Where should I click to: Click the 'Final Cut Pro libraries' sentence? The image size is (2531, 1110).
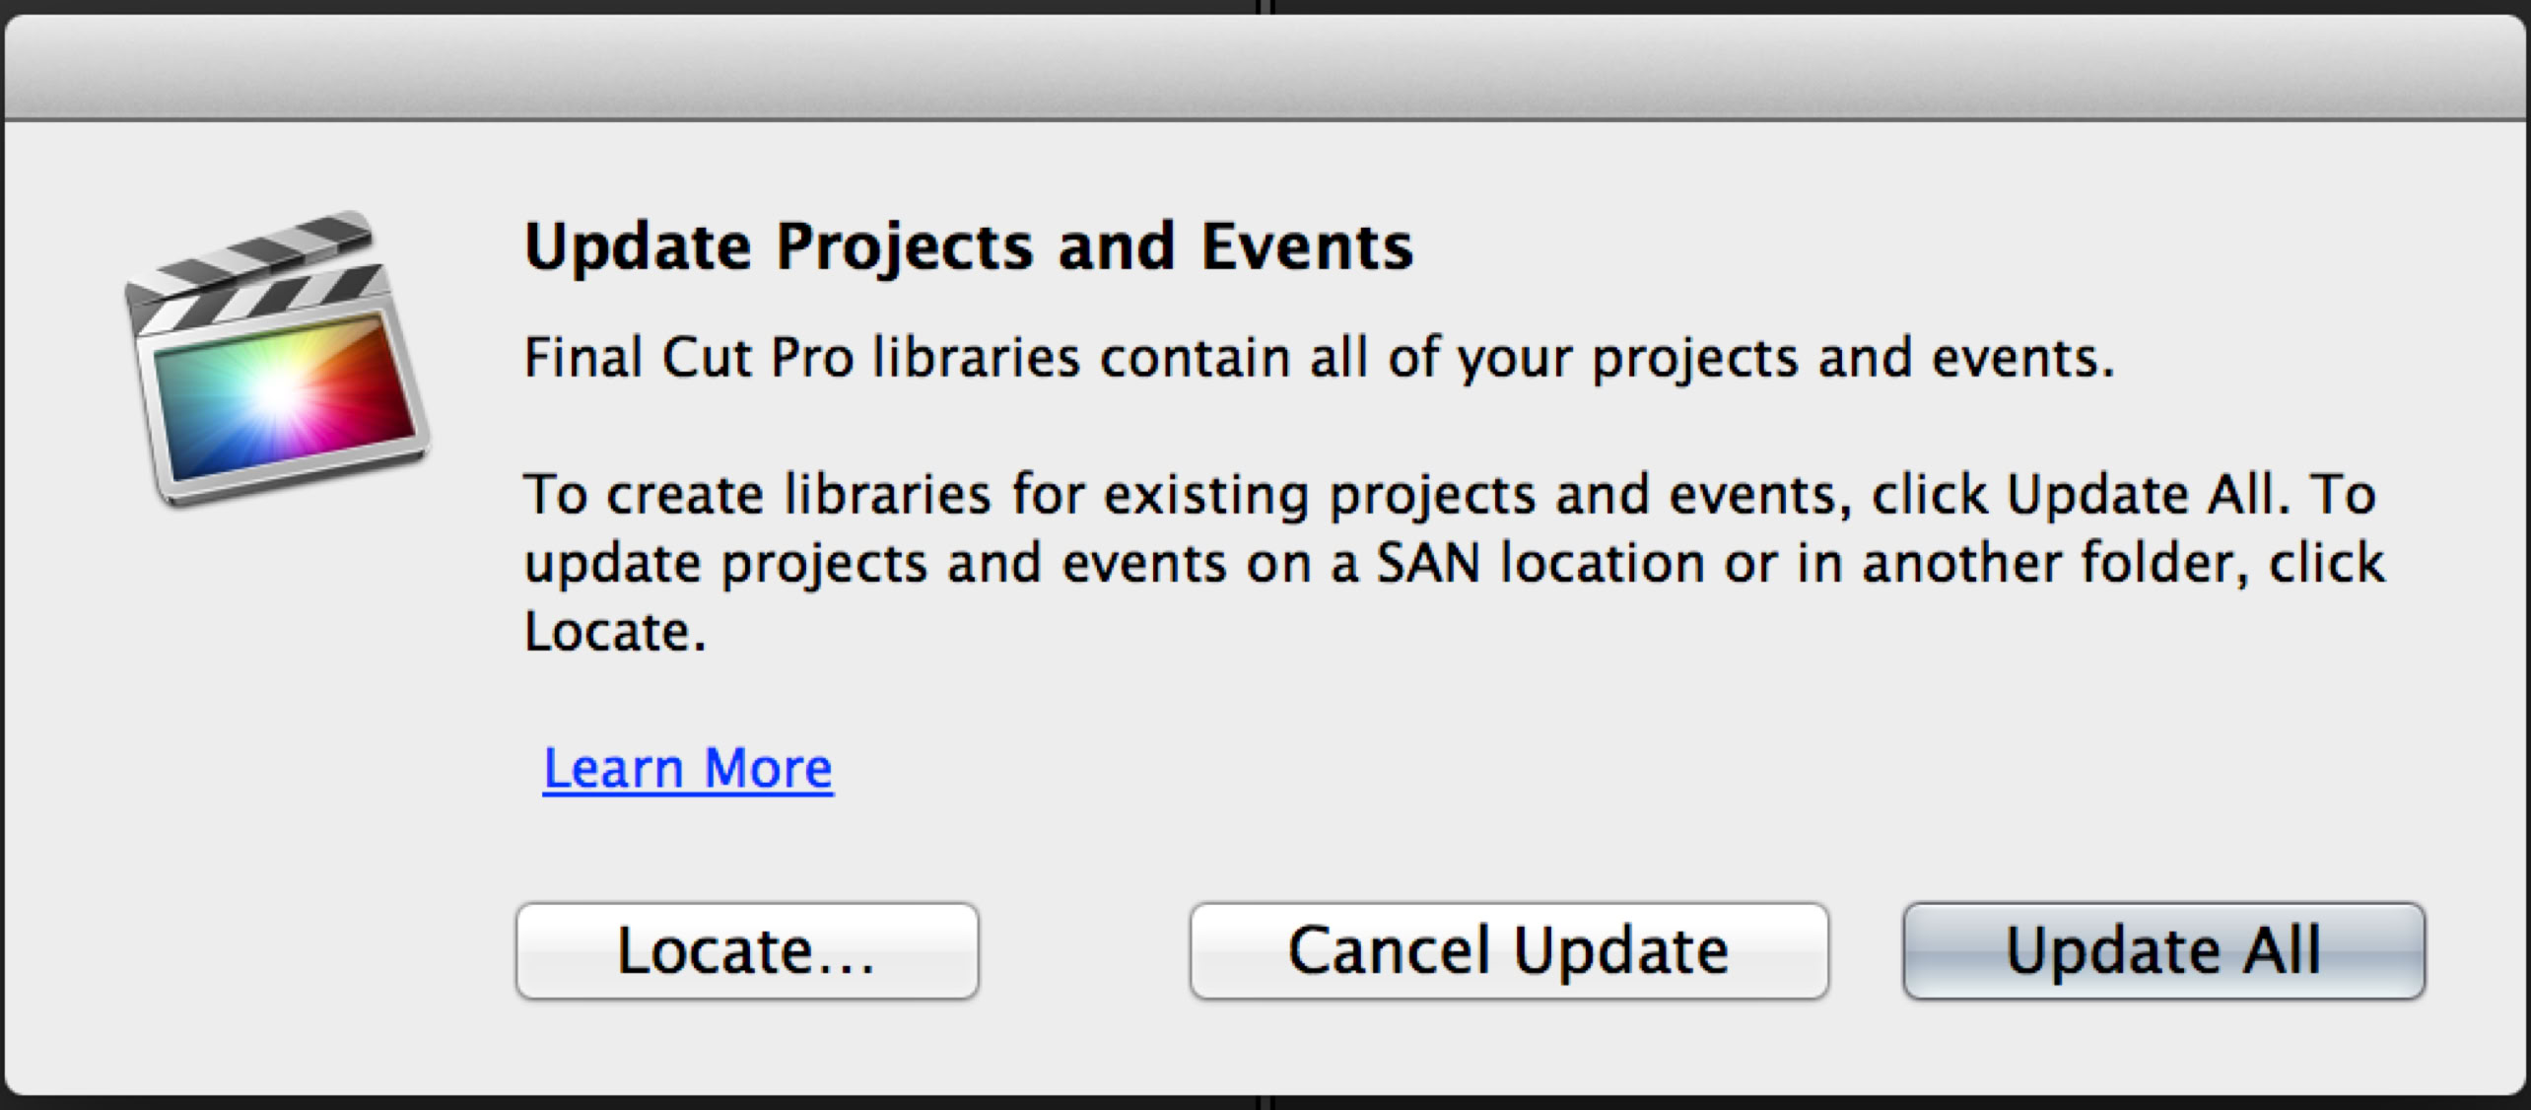coord(1319,357)
